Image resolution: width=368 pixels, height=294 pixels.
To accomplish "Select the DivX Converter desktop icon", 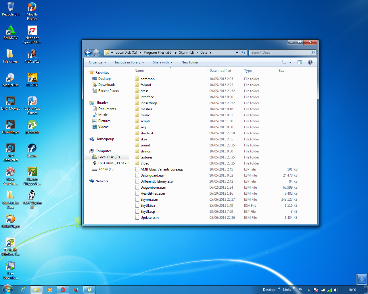I will pyautogui.click(x=11, y=152).
